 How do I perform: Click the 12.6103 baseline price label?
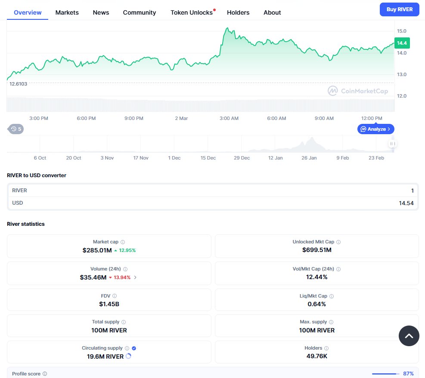(x=19, y=84)
